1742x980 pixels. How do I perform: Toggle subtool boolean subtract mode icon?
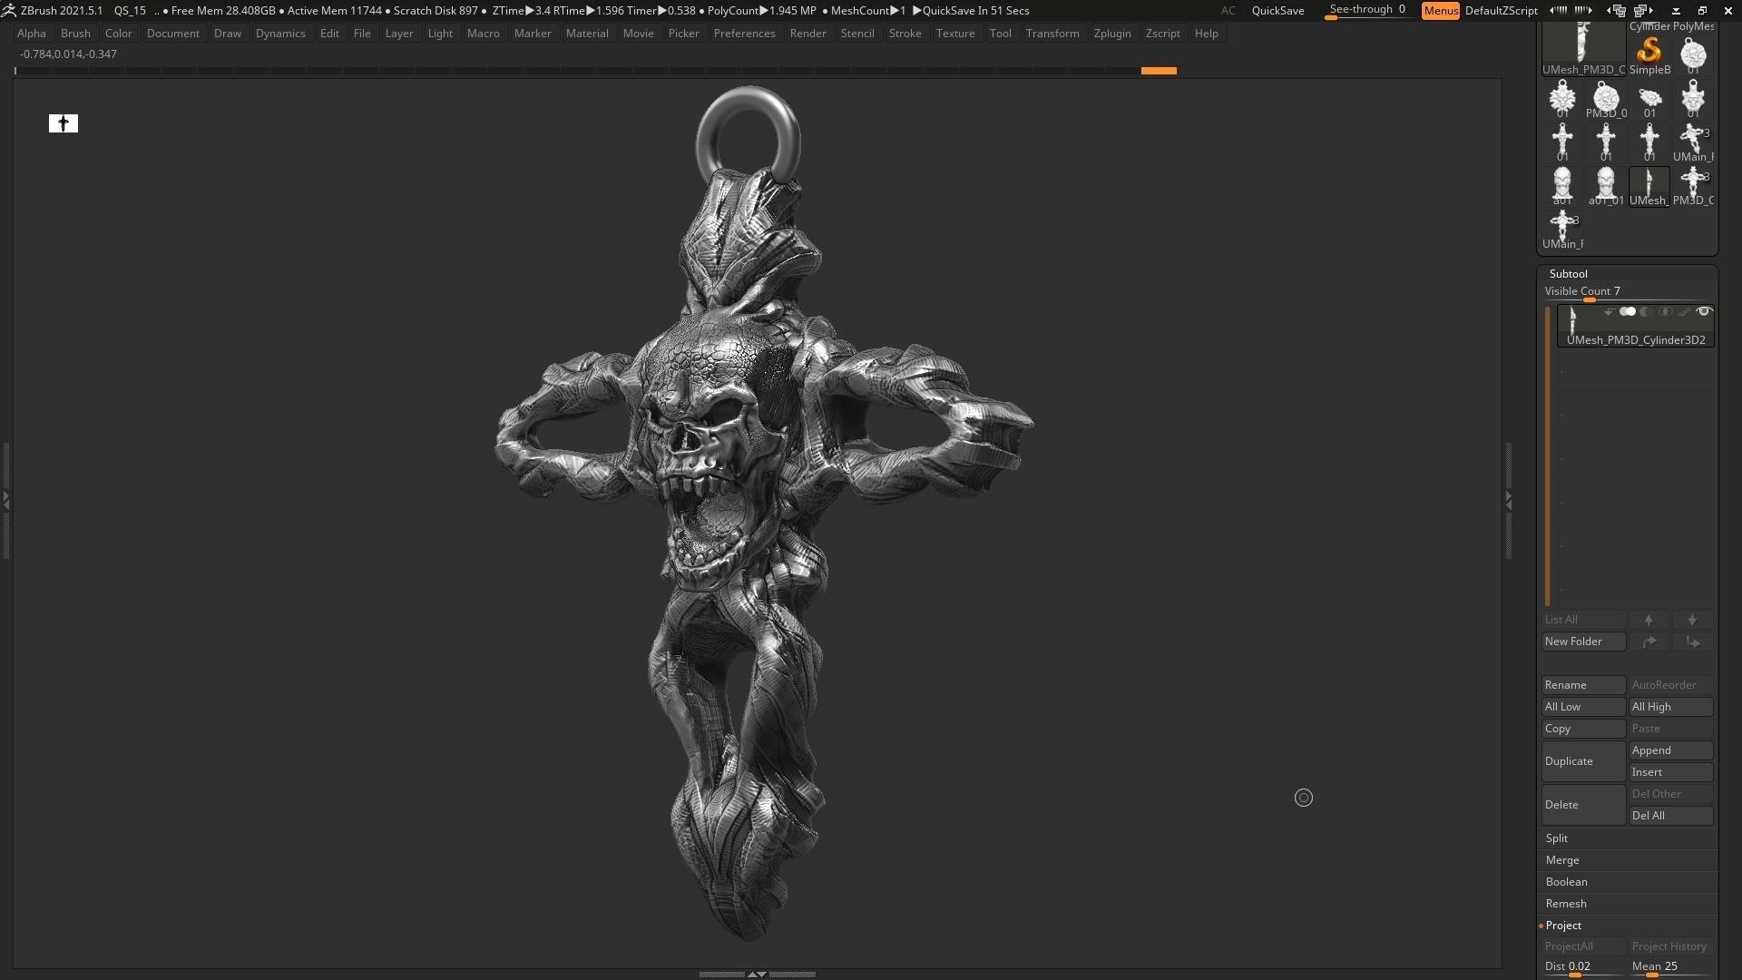click(x=1647, y=312)
